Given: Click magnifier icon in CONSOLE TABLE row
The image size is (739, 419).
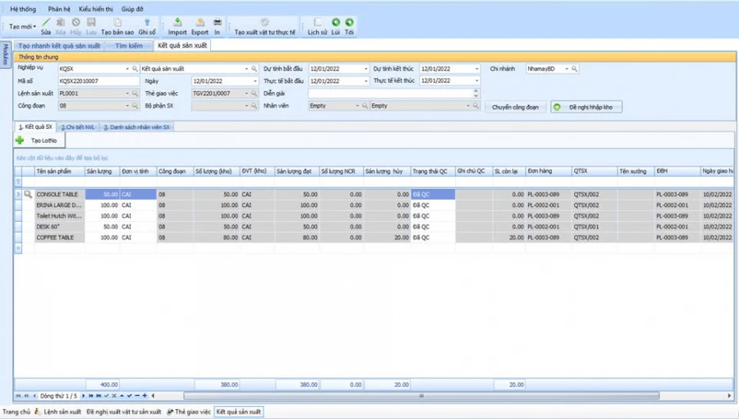Looking at the screenshot, I should point(28,194).
